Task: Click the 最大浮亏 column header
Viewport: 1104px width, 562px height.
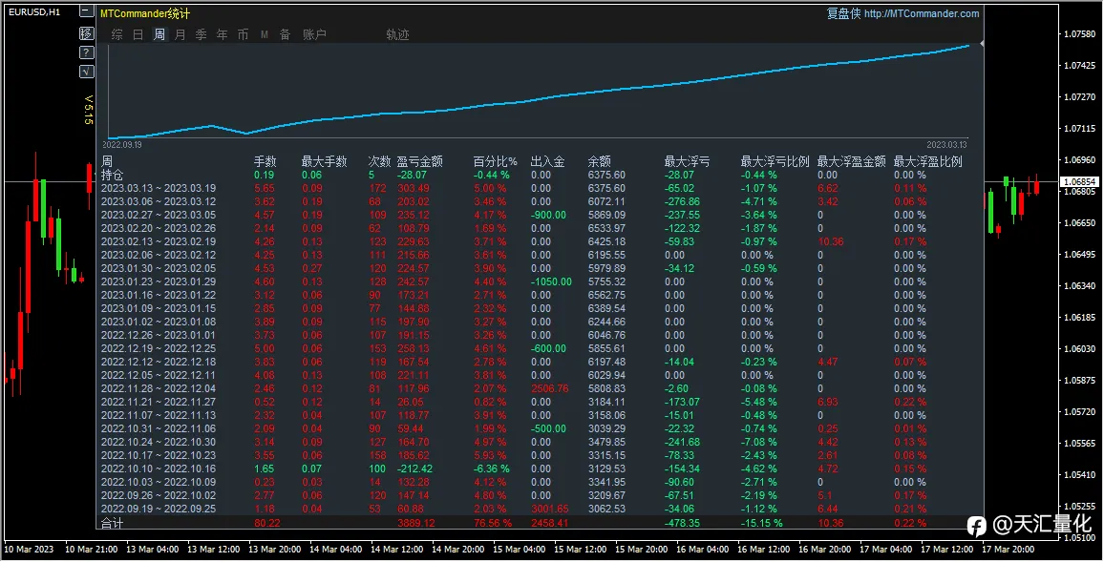Action: coord(688,162)
